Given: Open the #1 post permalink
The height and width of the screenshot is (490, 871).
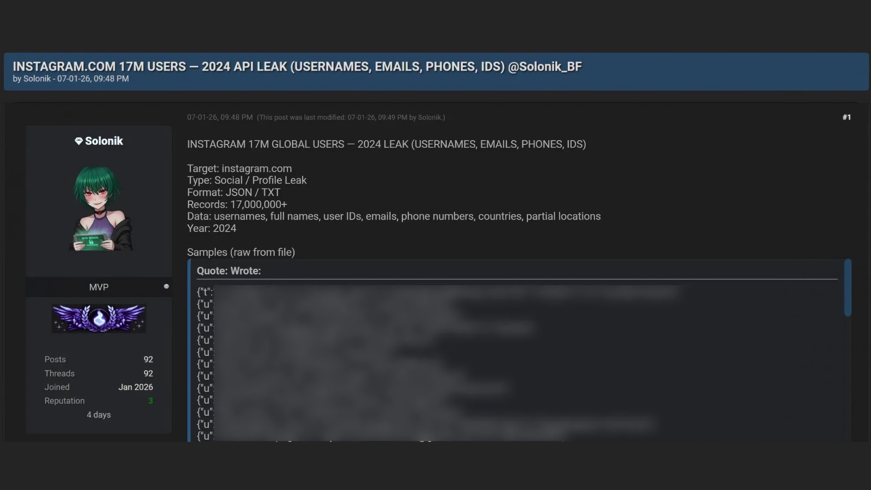Looking at the screenshot, I should pos(847,117).
